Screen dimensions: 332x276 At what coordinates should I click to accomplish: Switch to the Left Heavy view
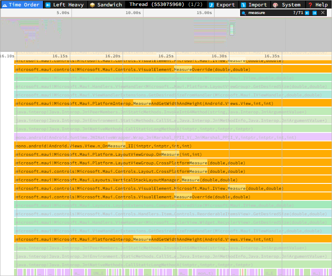coord(65,5)
